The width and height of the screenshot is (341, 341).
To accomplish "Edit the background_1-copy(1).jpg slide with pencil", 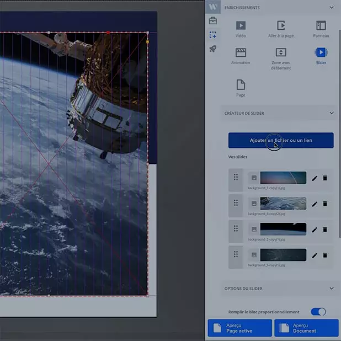I will pyautogui.click(x=315, y=178).
